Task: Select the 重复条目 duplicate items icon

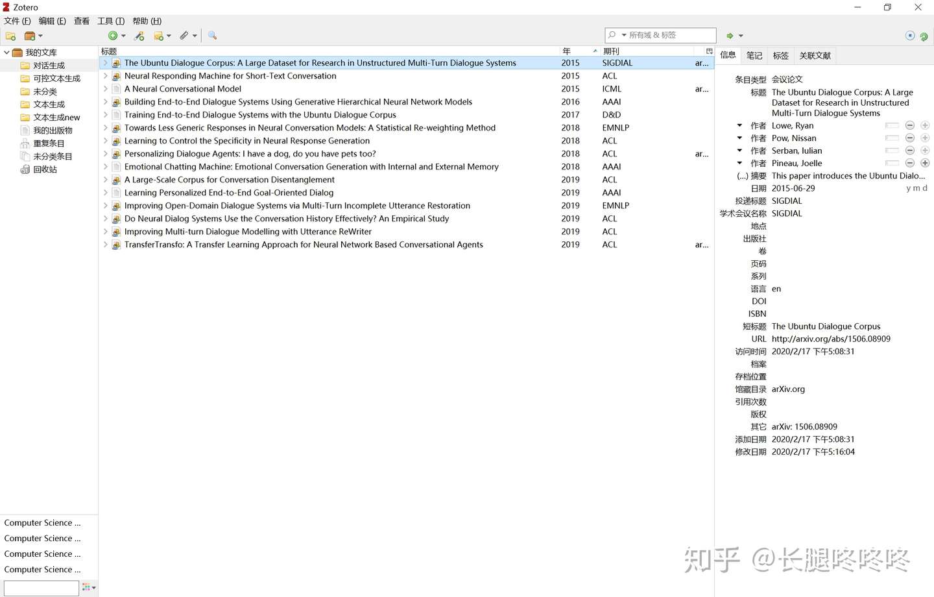Action: pyautogui.click(x=25, y=143)
